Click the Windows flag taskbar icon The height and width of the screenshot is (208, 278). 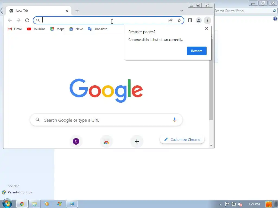[x=59, y=204]
